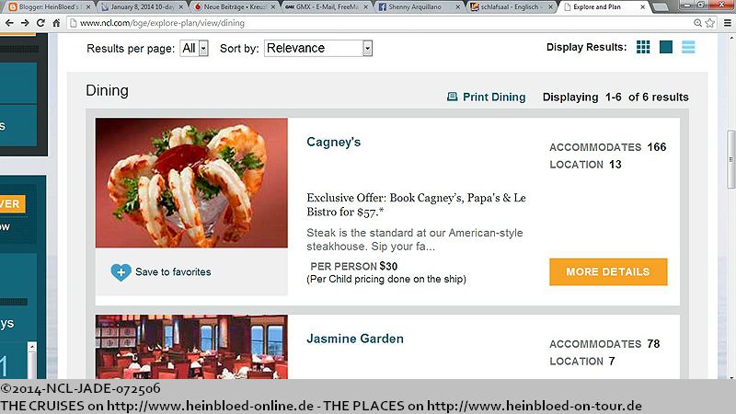Reload the page with refresh icon
This screenshot has width=736, height=414.
pyautogui.click(x=40, y=23)
